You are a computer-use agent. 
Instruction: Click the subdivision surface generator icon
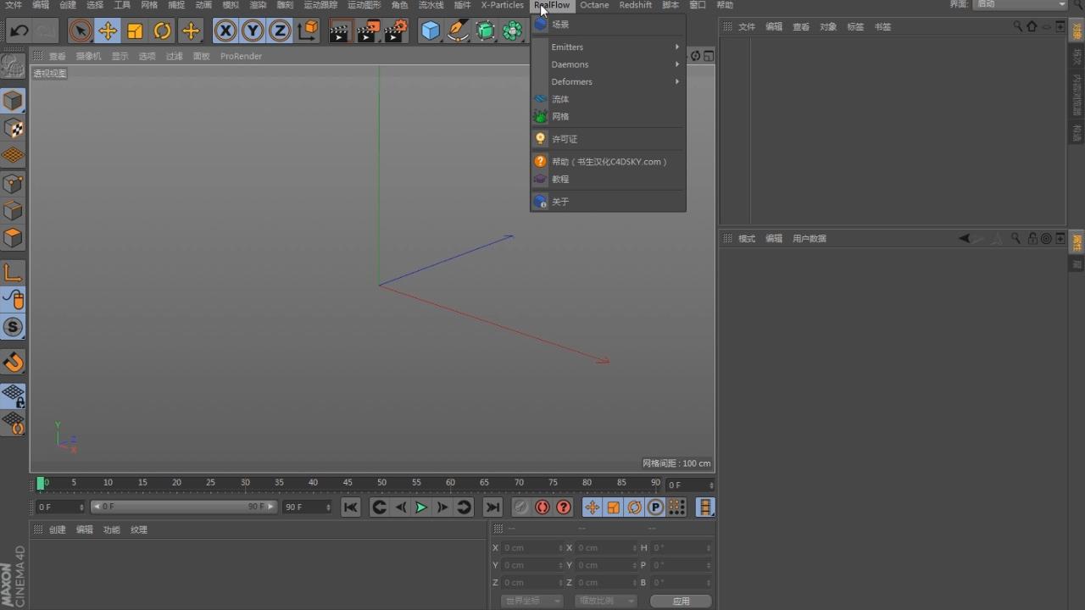click(485, 30)
